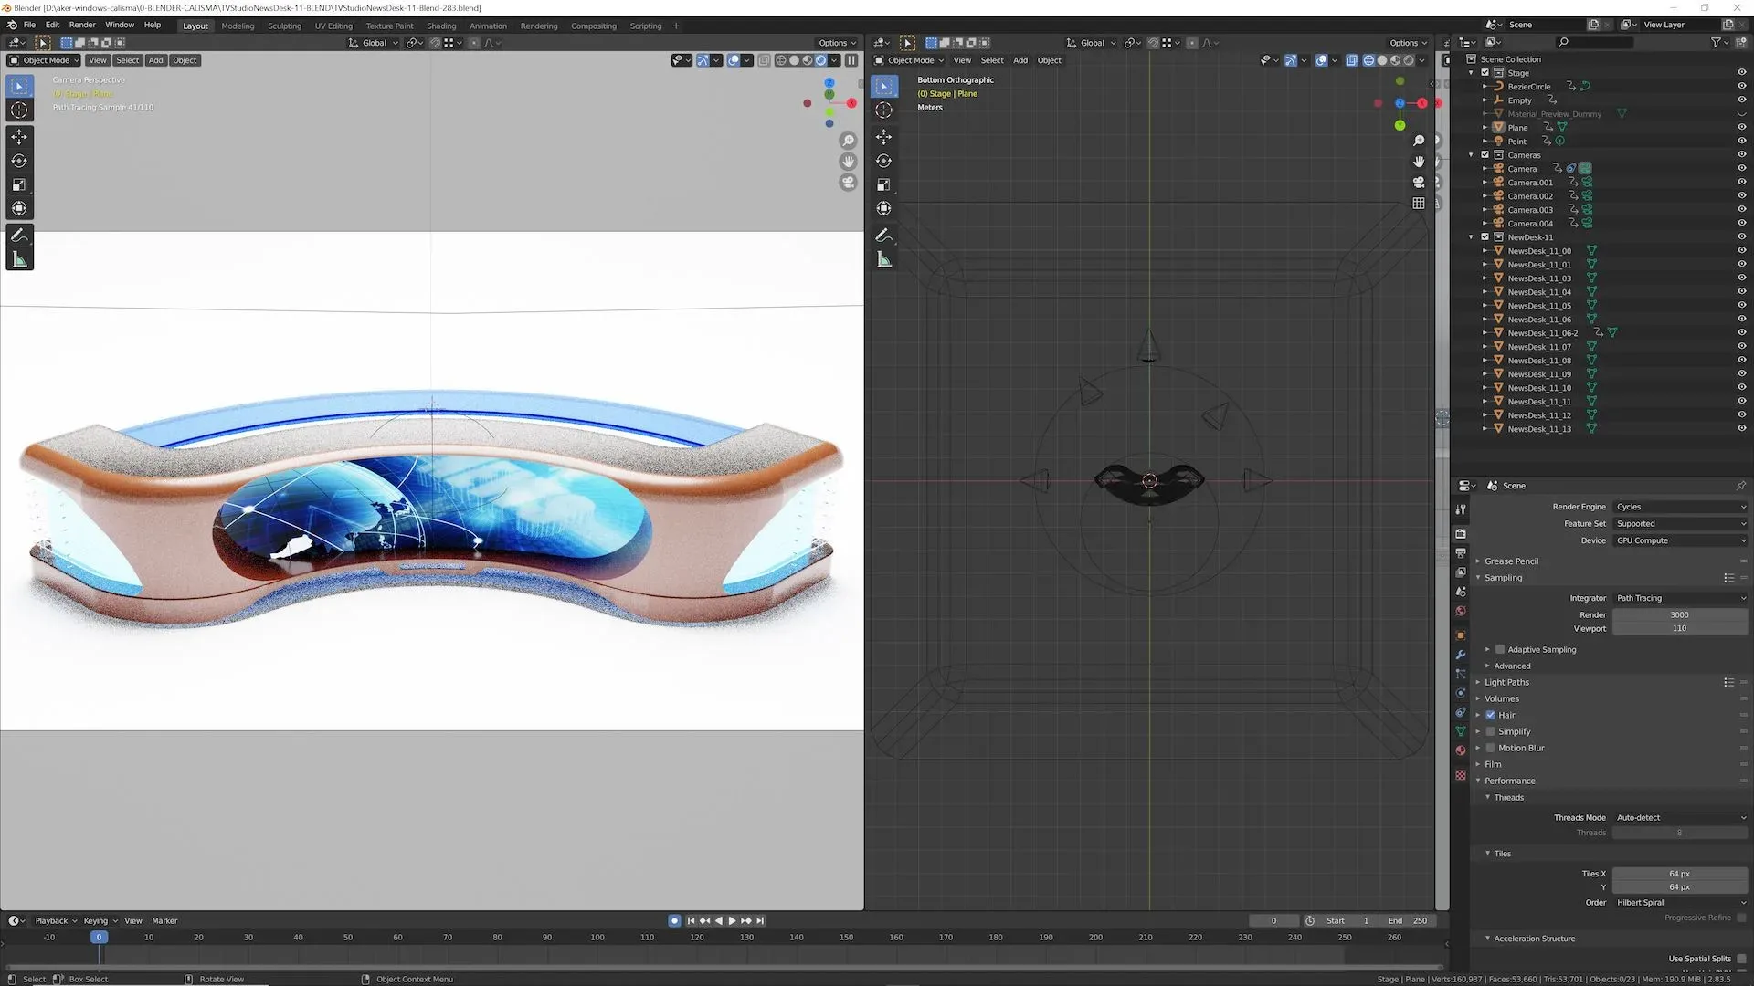Click timeline frame 100 marker

[597, 937]
